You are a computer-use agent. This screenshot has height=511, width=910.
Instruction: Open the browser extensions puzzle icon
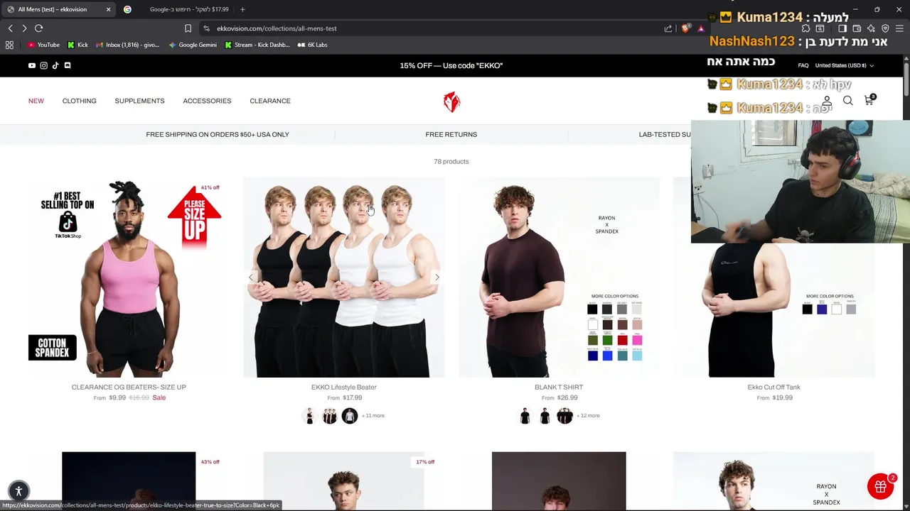coord(805,28)
